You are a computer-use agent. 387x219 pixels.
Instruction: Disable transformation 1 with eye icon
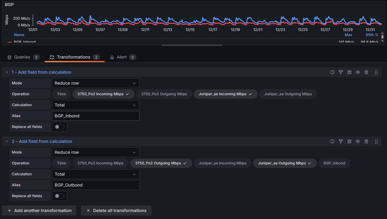[x=358, y=72]
